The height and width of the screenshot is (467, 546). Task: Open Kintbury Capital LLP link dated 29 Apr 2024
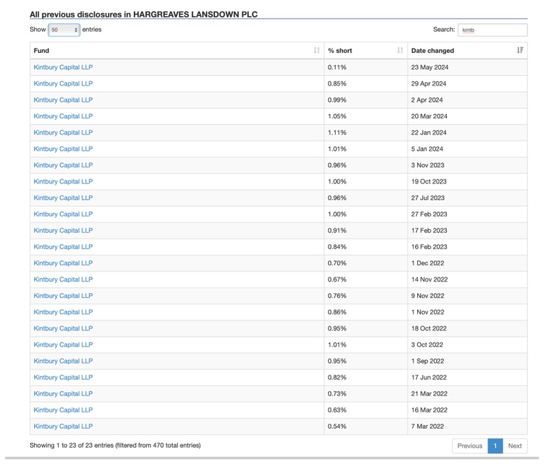(63, 84)
